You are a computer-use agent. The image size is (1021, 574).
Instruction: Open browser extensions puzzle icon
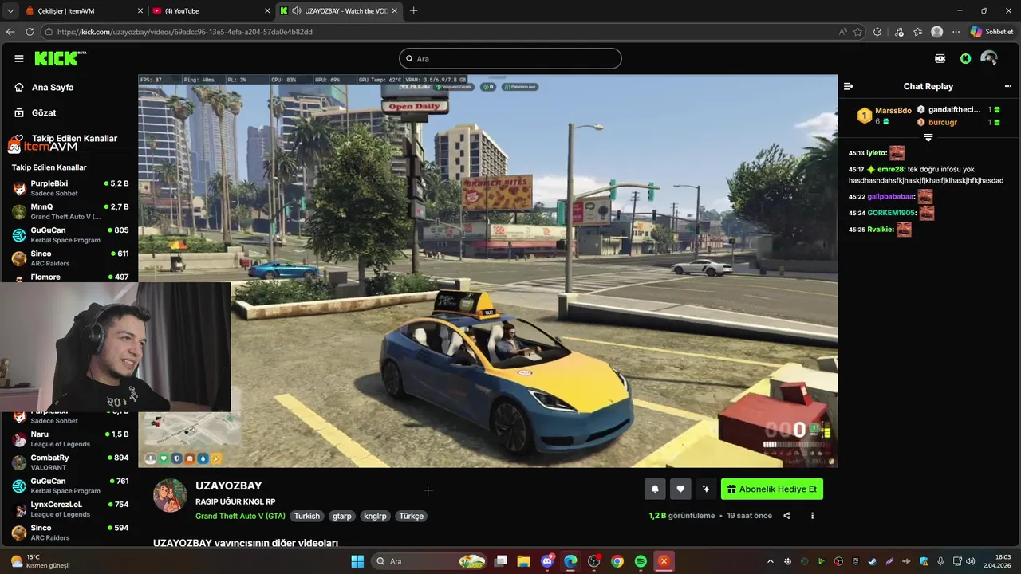pos(877,32)
